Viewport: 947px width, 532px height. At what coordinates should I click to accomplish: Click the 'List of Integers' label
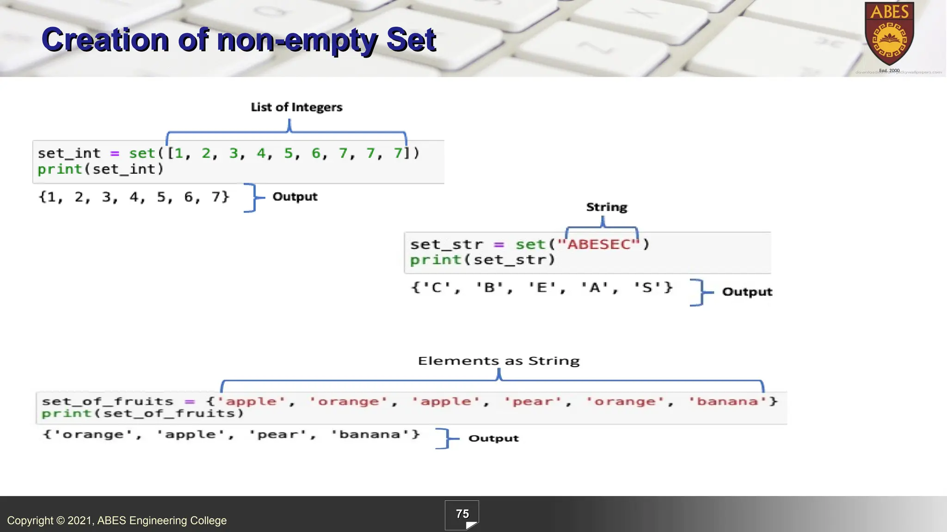296,107
